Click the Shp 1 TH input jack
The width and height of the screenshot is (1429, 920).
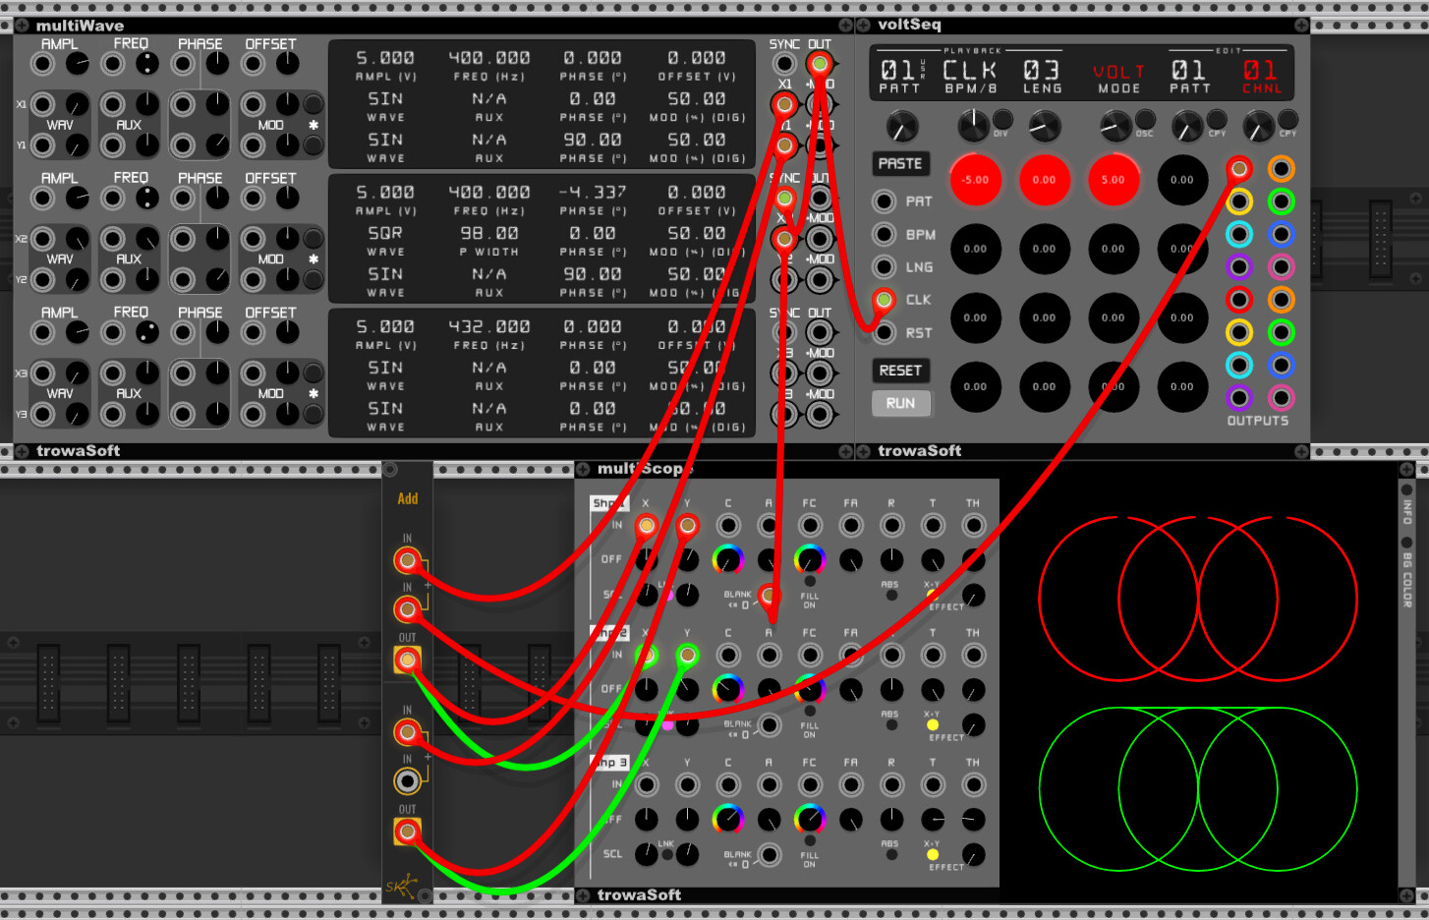click(x=974, y=526)
